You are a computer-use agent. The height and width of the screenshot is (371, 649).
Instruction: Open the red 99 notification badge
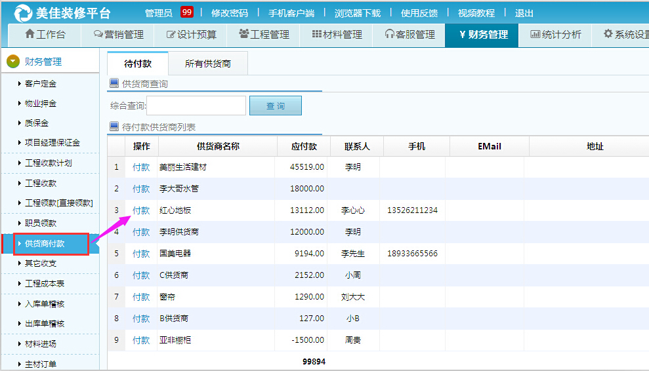[186, 12]
